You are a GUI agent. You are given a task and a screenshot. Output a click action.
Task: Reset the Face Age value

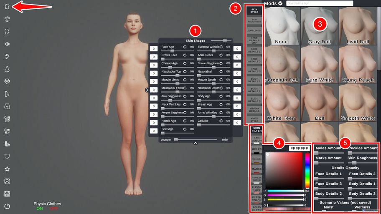click(x=185, y=47)
